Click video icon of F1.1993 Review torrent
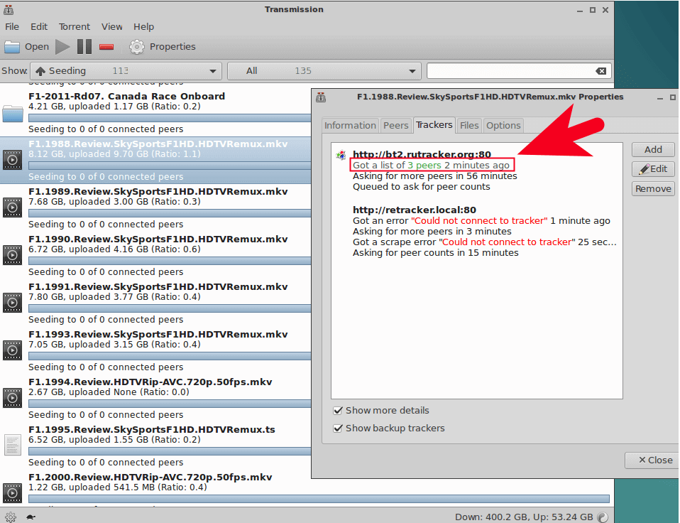 [13, 350]
